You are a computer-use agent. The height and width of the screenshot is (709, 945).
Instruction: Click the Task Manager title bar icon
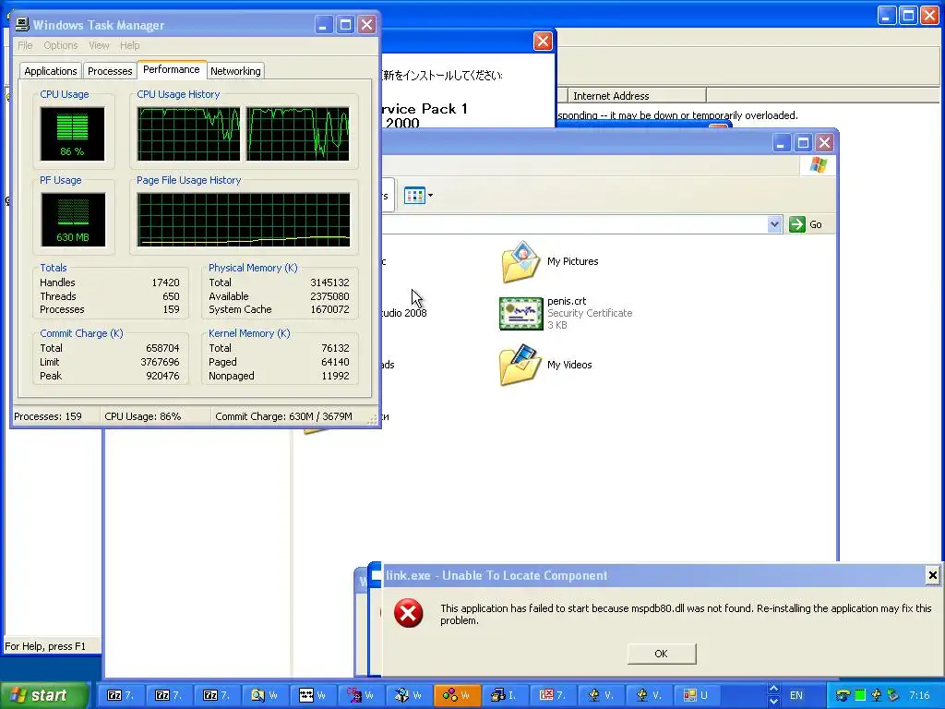pyautogui.click(x=22, y=24)
